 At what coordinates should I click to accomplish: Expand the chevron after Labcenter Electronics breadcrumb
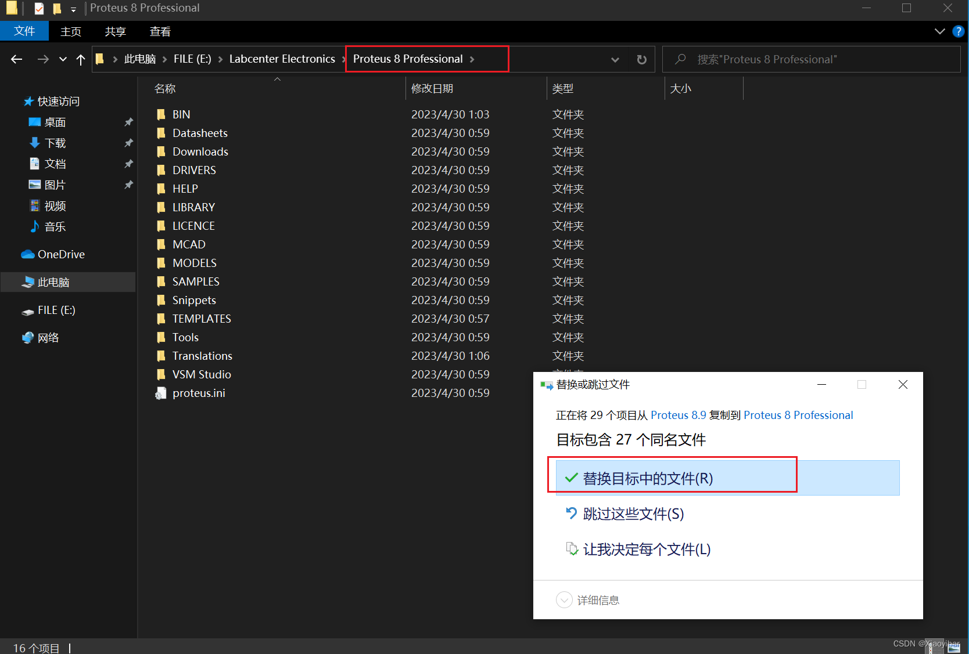tap(344, 59)
